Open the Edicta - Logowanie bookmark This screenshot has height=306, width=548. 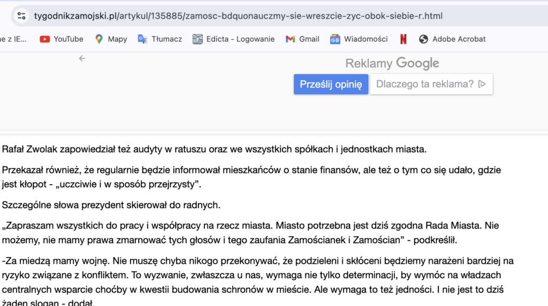click(233, 39)
